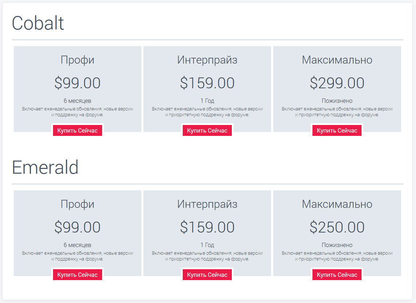
Task: Click the Интерпрайз plan title under Cobalt
Action: 207,60
